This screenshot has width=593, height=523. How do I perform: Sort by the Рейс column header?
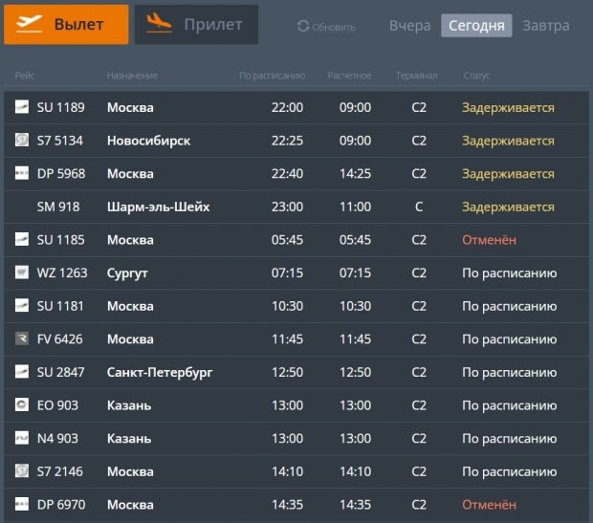tap(25, 76)
